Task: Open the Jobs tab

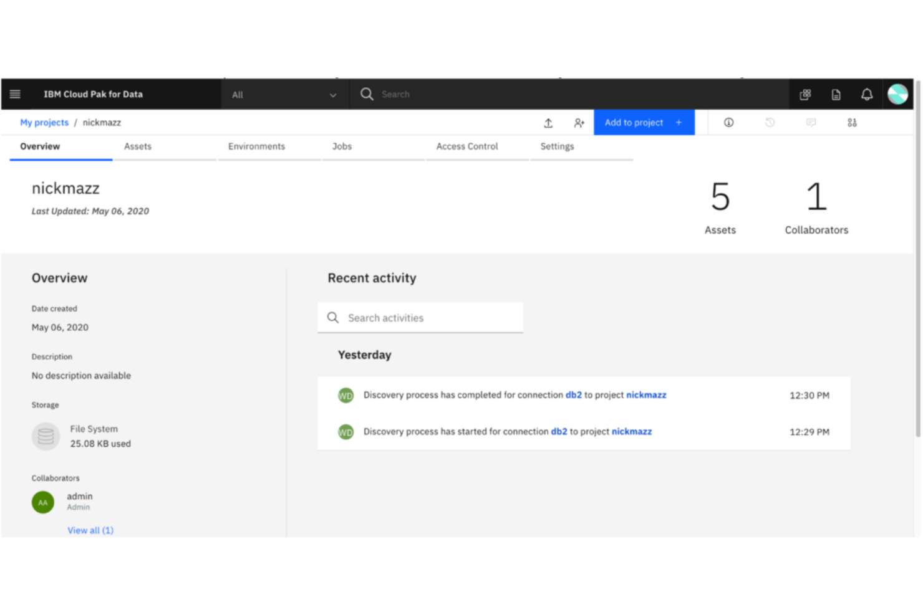Action: tap(374, 147)
